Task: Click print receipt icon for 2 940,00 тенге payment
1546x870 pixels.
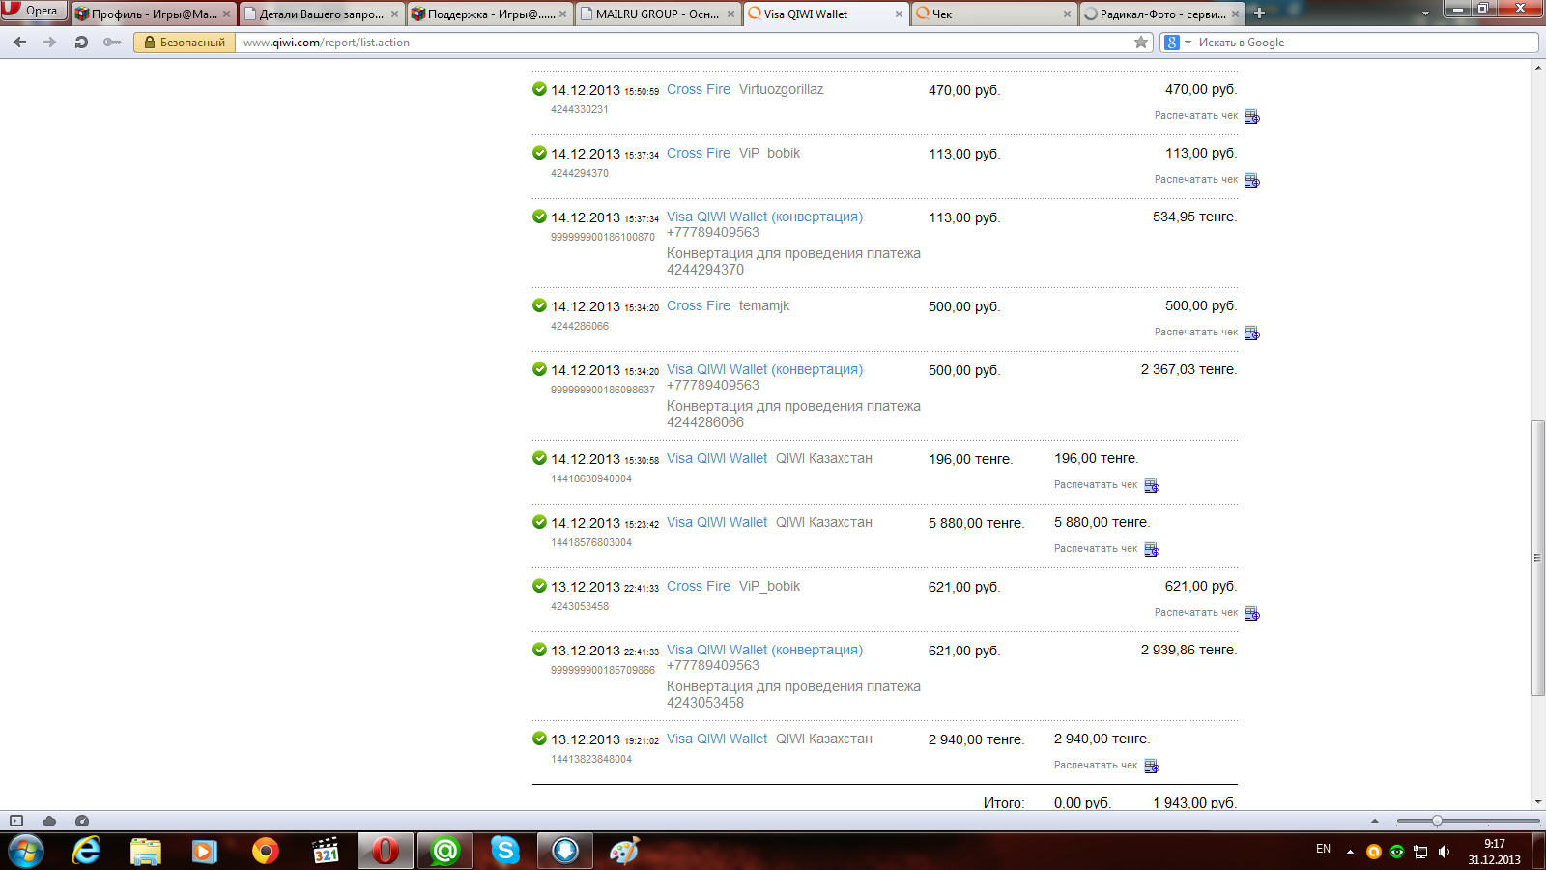Action: [x=1152, y=766]
